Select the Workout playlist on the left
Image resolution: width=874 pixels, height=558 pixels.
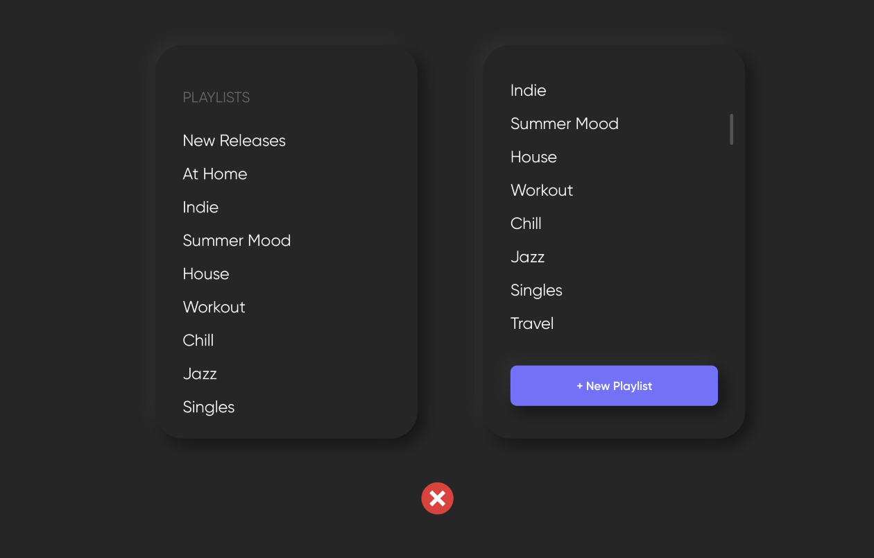[x=214, y=307]
